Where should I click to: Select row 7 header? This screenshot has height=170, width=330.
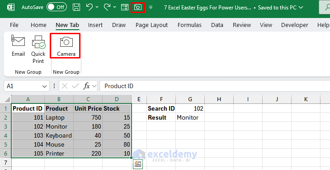pyautogui.click(x=6, y=163)
